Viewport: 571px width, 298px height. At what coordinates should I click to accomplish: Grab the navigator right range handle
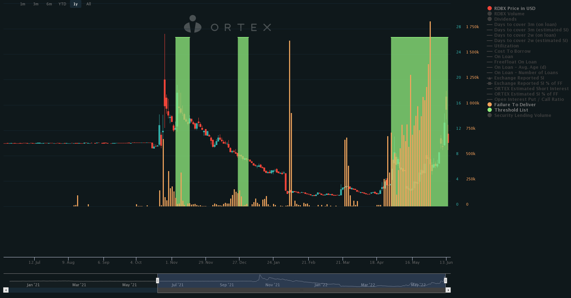(446, 280)
